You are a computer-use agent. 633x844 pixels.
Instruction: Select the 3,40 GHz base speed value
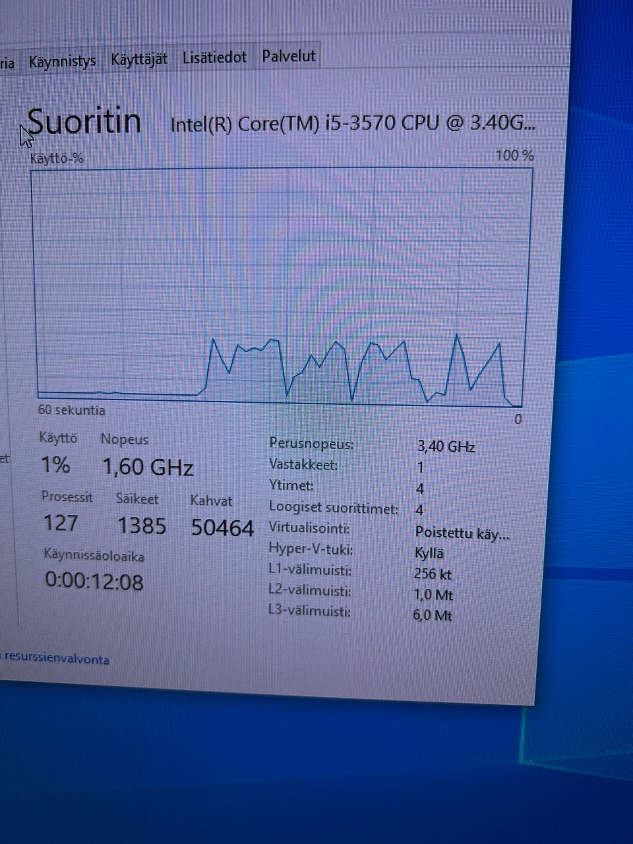coord(446,446)
